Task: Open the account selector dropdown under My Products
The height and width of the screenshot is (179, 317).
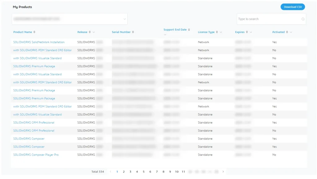Action: 70,19
